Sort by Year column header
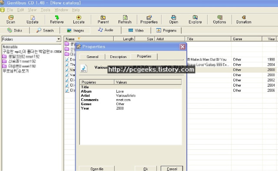 tap(269, 39)
